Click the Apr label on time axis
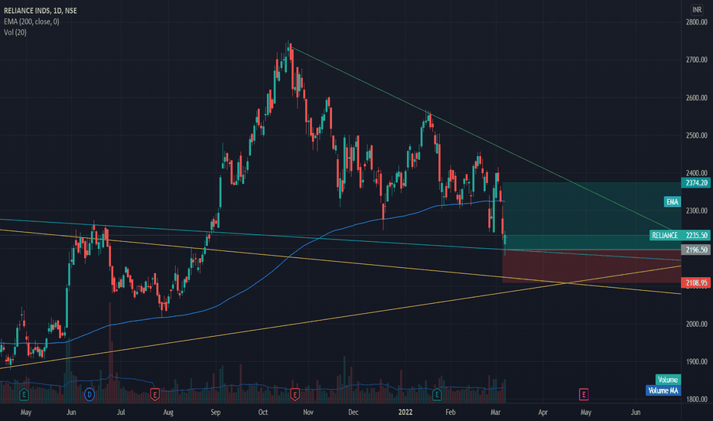713x421 pixels. click(x=543, y=413)
